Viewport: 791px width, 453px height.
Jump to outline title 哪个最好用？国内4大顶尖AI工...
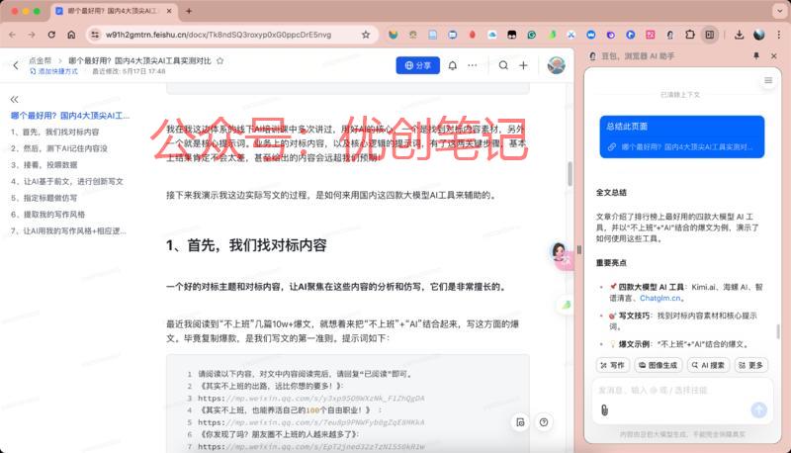pyautogui.click(x=70, y=116)
